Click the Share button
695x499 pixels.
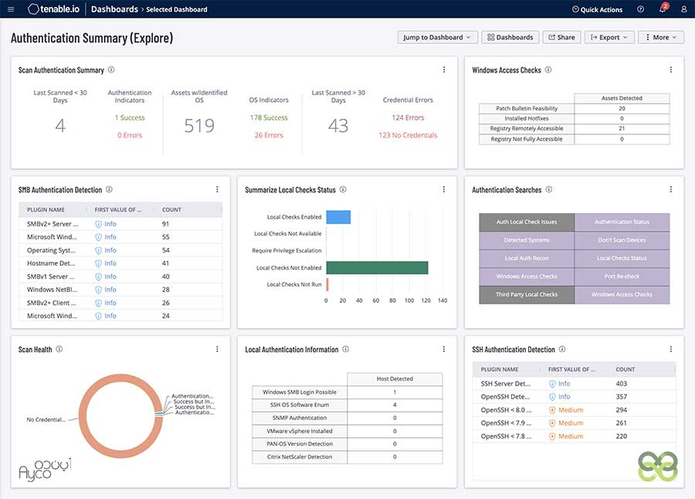pyautogui.click(x=561, y=37)
